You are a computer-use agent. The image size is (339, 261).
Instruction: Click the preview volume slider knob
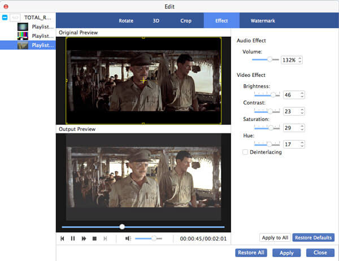click(154, 238)
